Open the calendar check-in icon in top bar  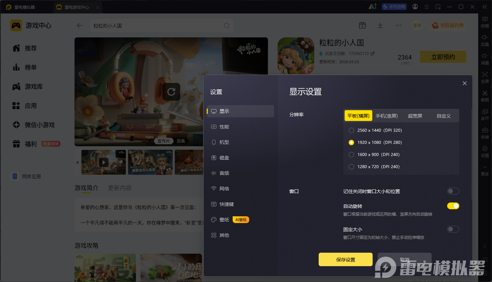point(362,25)
